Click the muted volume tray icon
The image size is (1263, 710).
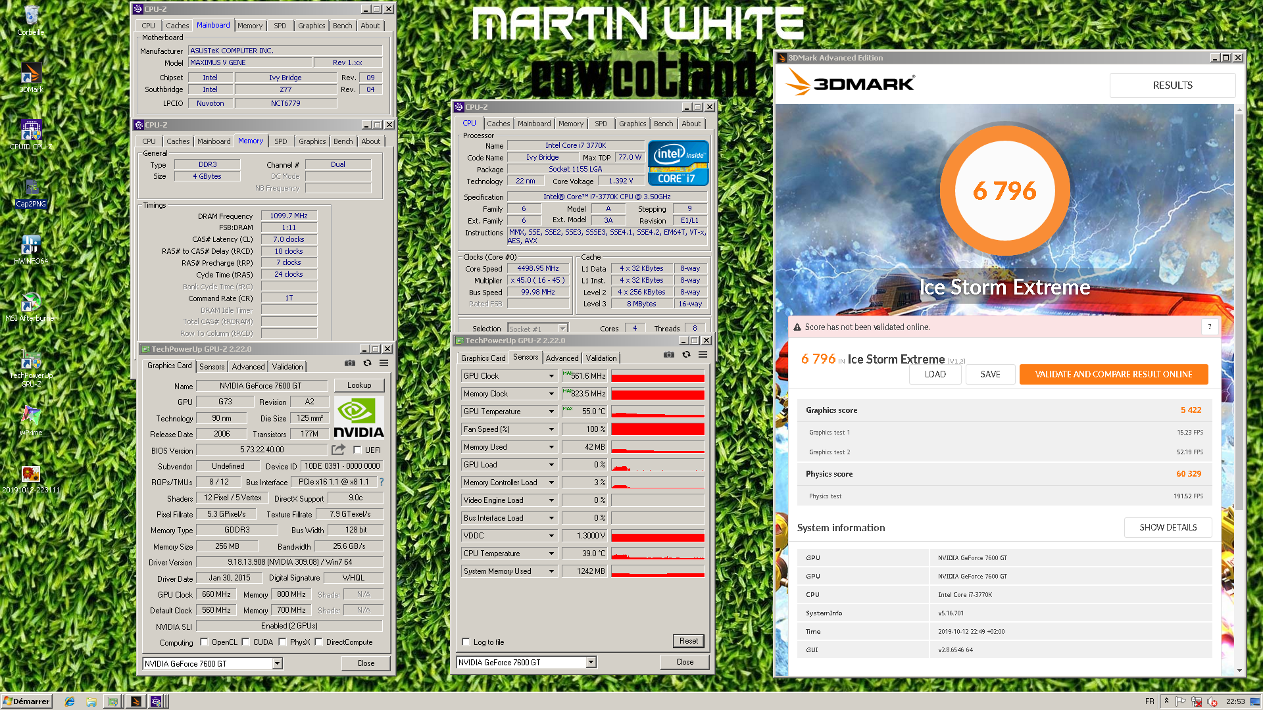point(1212,701)
